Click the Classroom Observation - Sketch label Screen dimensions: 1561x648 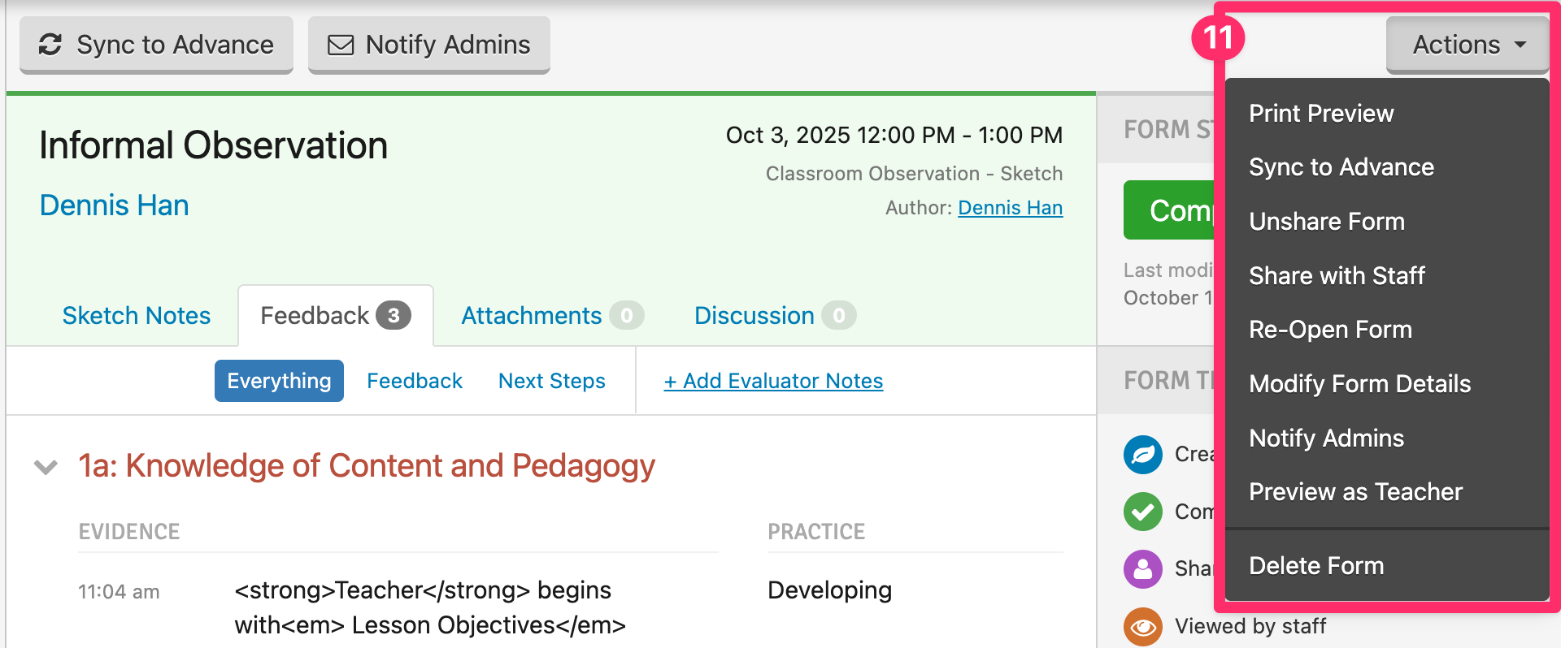(915, 174)
